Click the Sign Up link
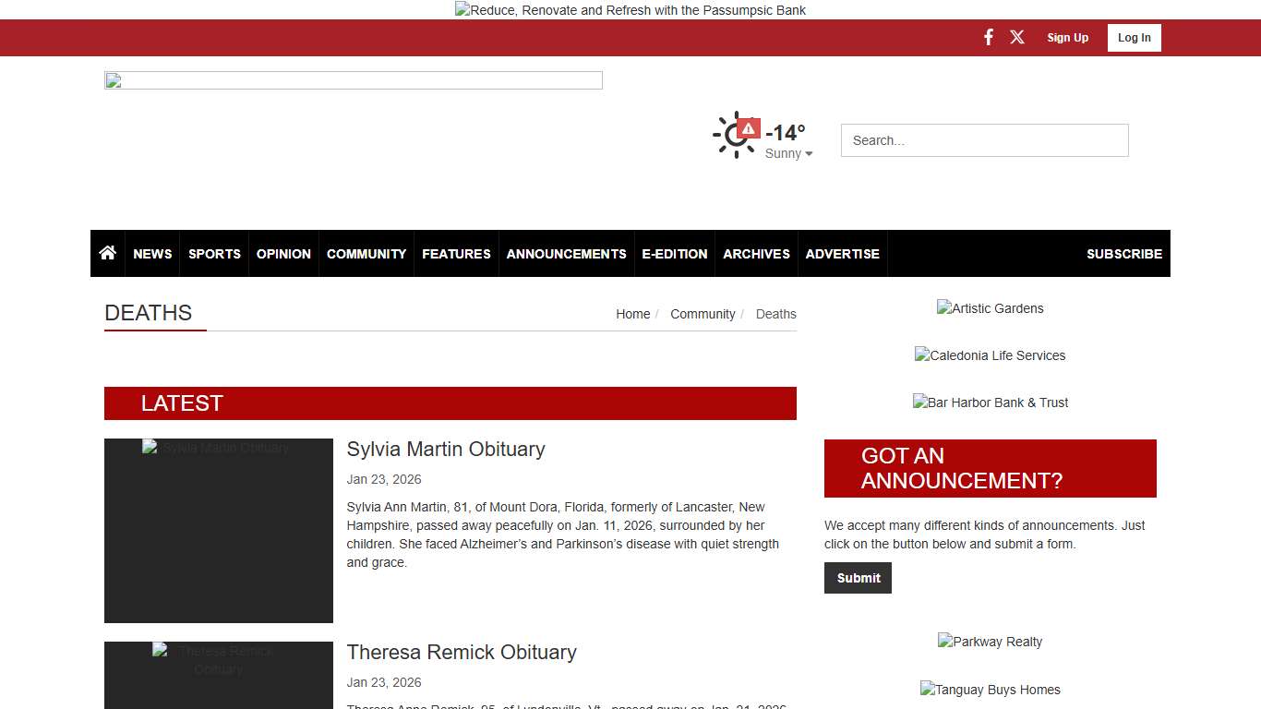Image resolution: width=1261 pixels, height=709 pixels. click(1067, 38)
